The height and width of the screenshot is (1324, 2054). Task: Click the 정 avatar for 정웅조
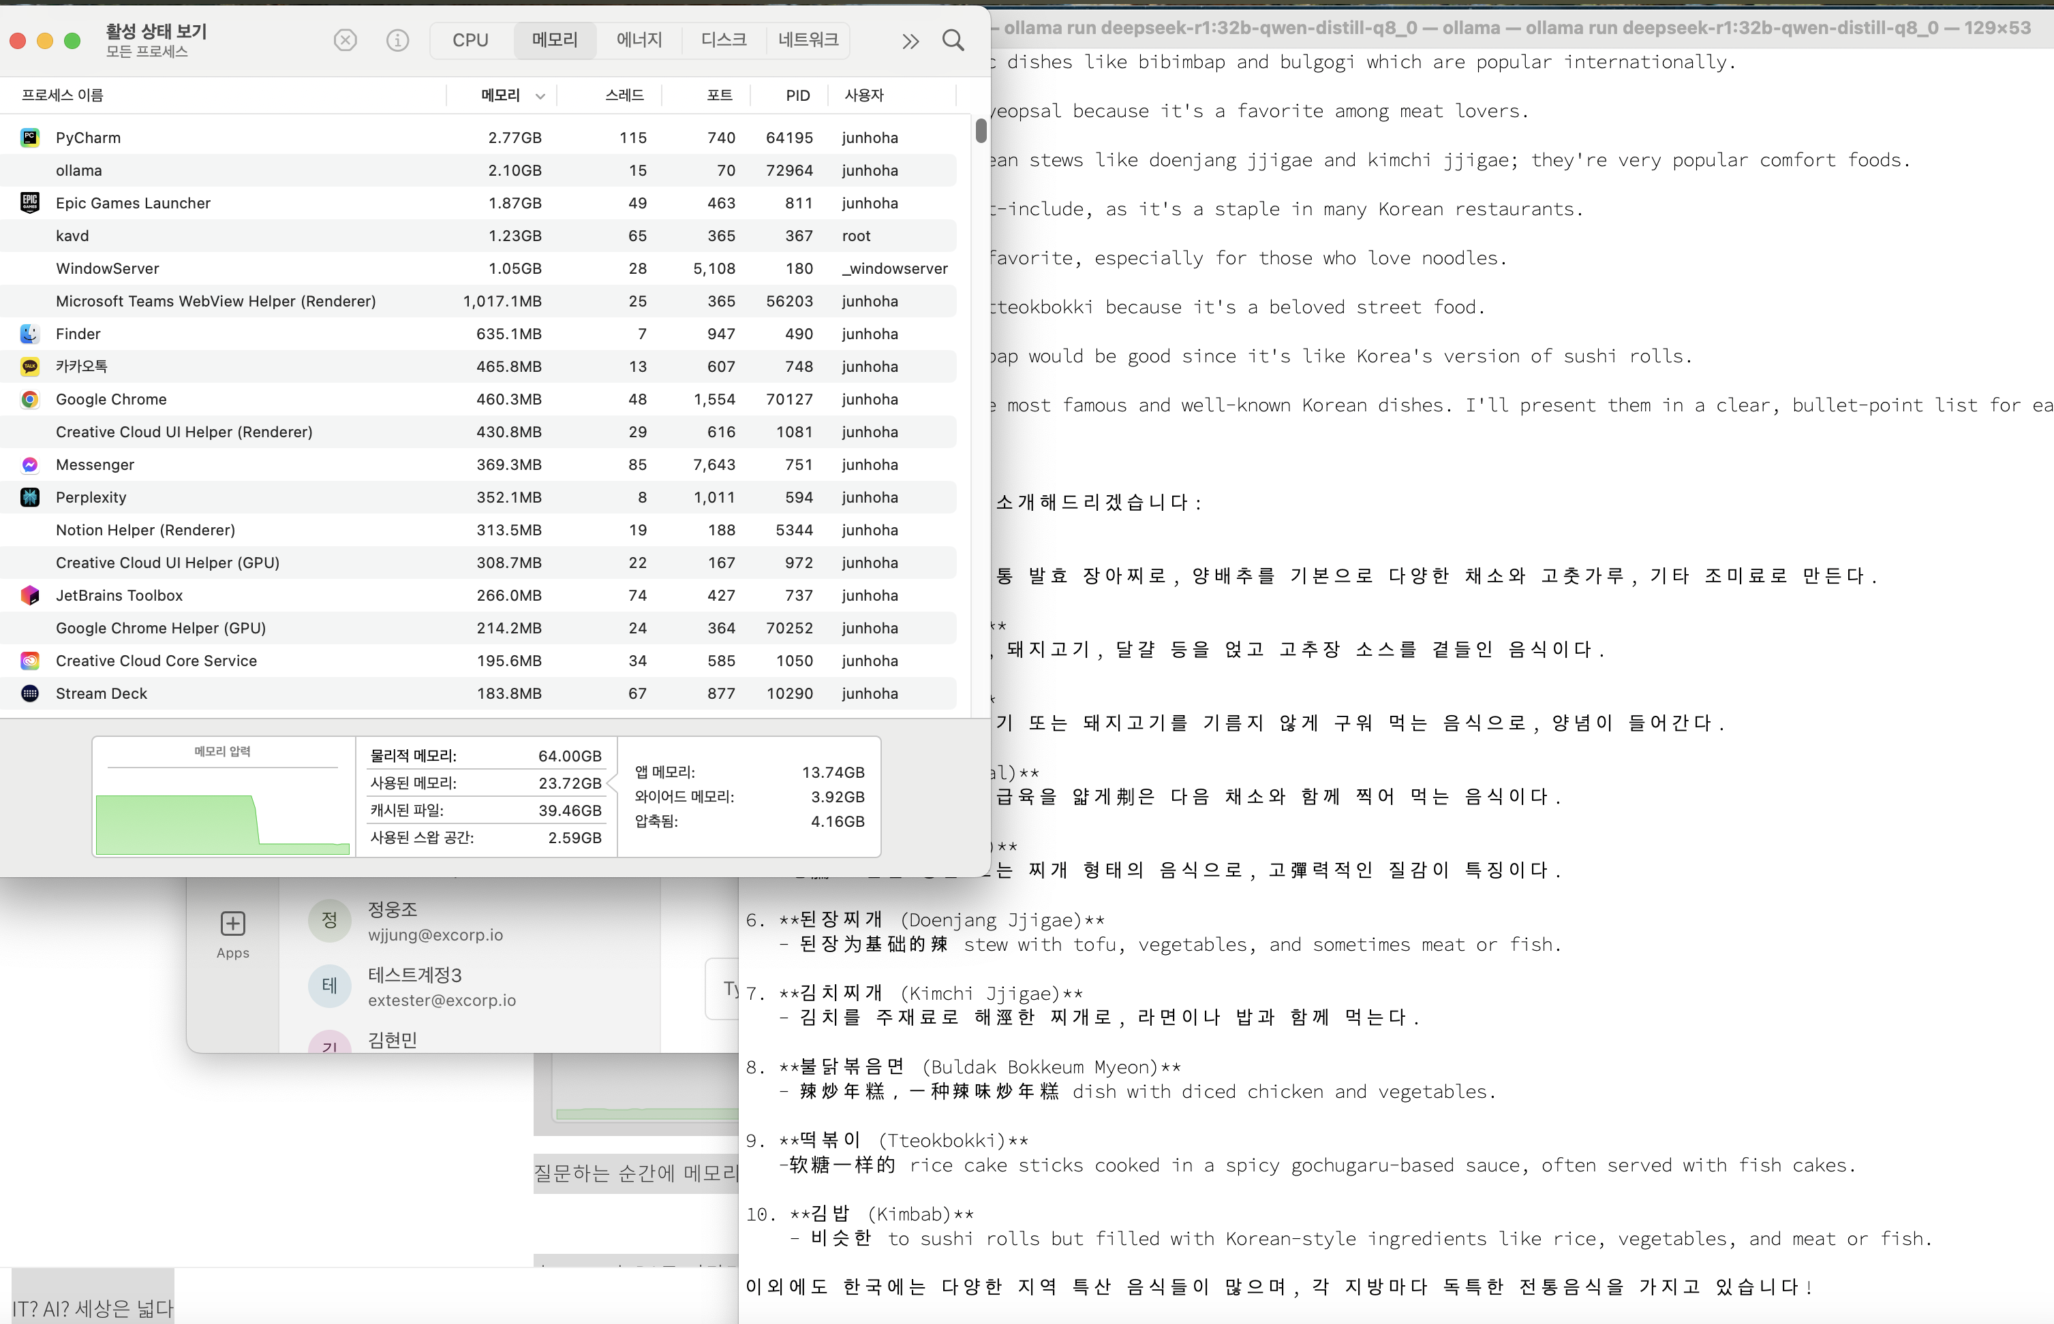[x=329, y=920]
